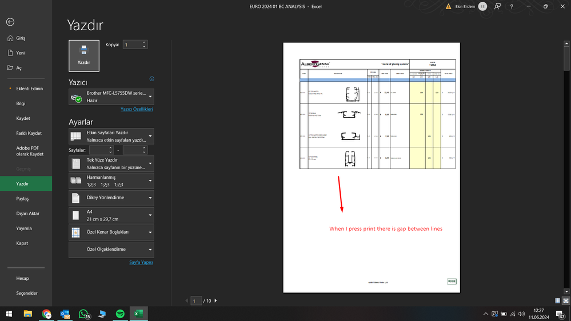Open the Windows Start menu
571x321 pixels.
tap(9, 314)
